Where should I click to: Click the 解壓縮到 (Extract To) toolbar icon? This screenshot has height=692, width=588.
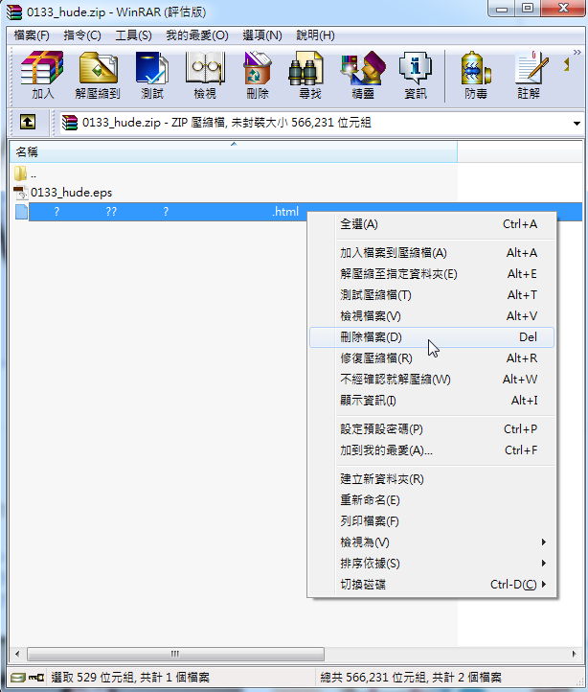point(98,75)
